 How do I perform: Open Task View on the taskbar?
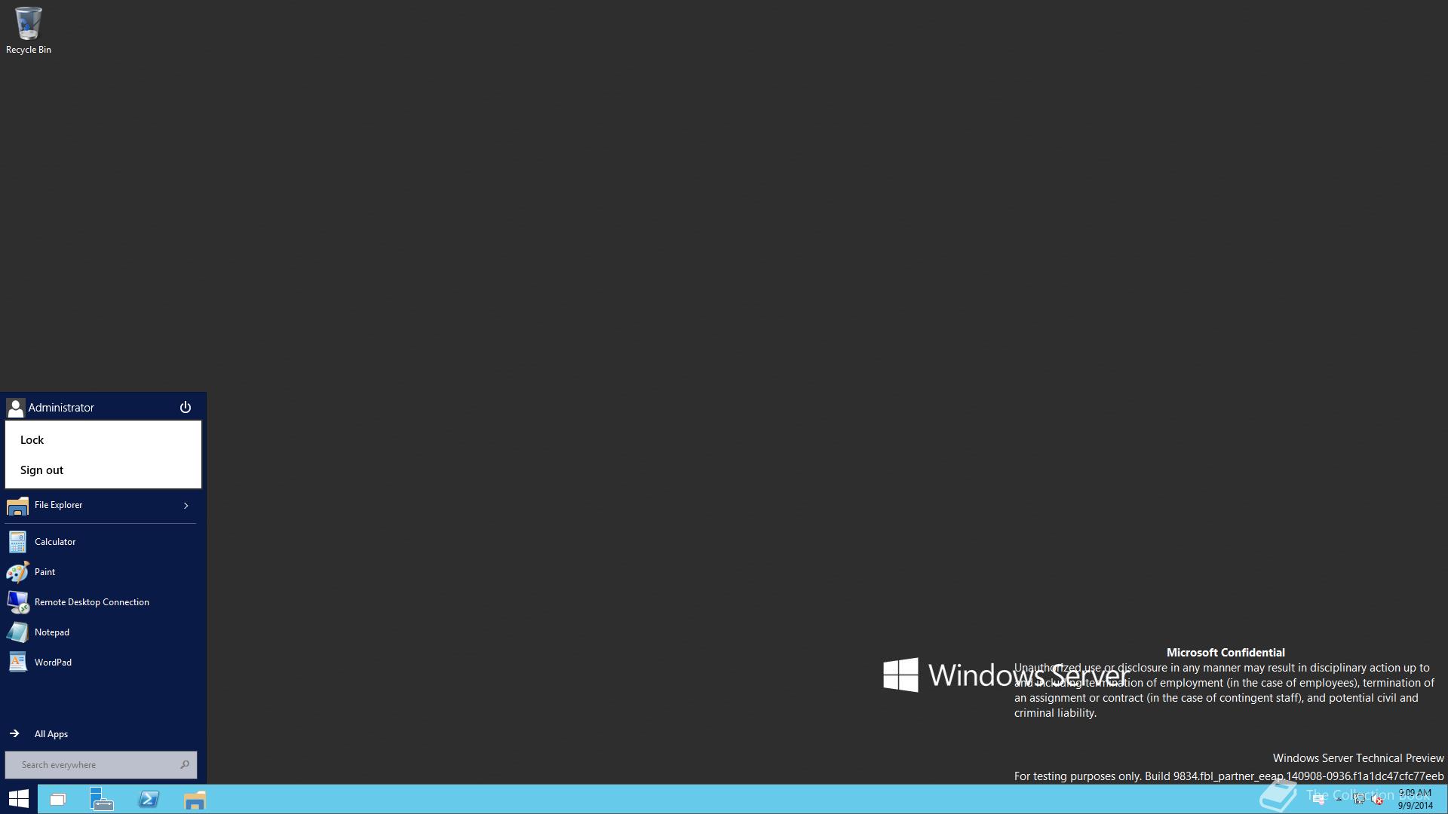(58, 800)
